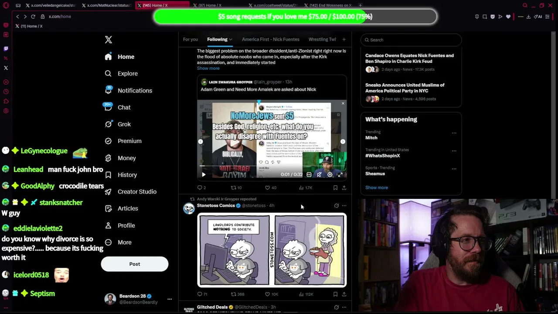Click the X logo in the sidebar
558x314 pixels.
(x=109, y=40)
